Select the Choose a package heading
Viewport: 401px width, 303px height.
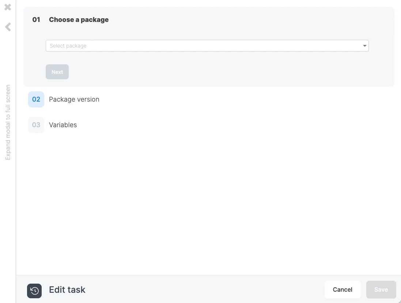[x=79, y=20]
